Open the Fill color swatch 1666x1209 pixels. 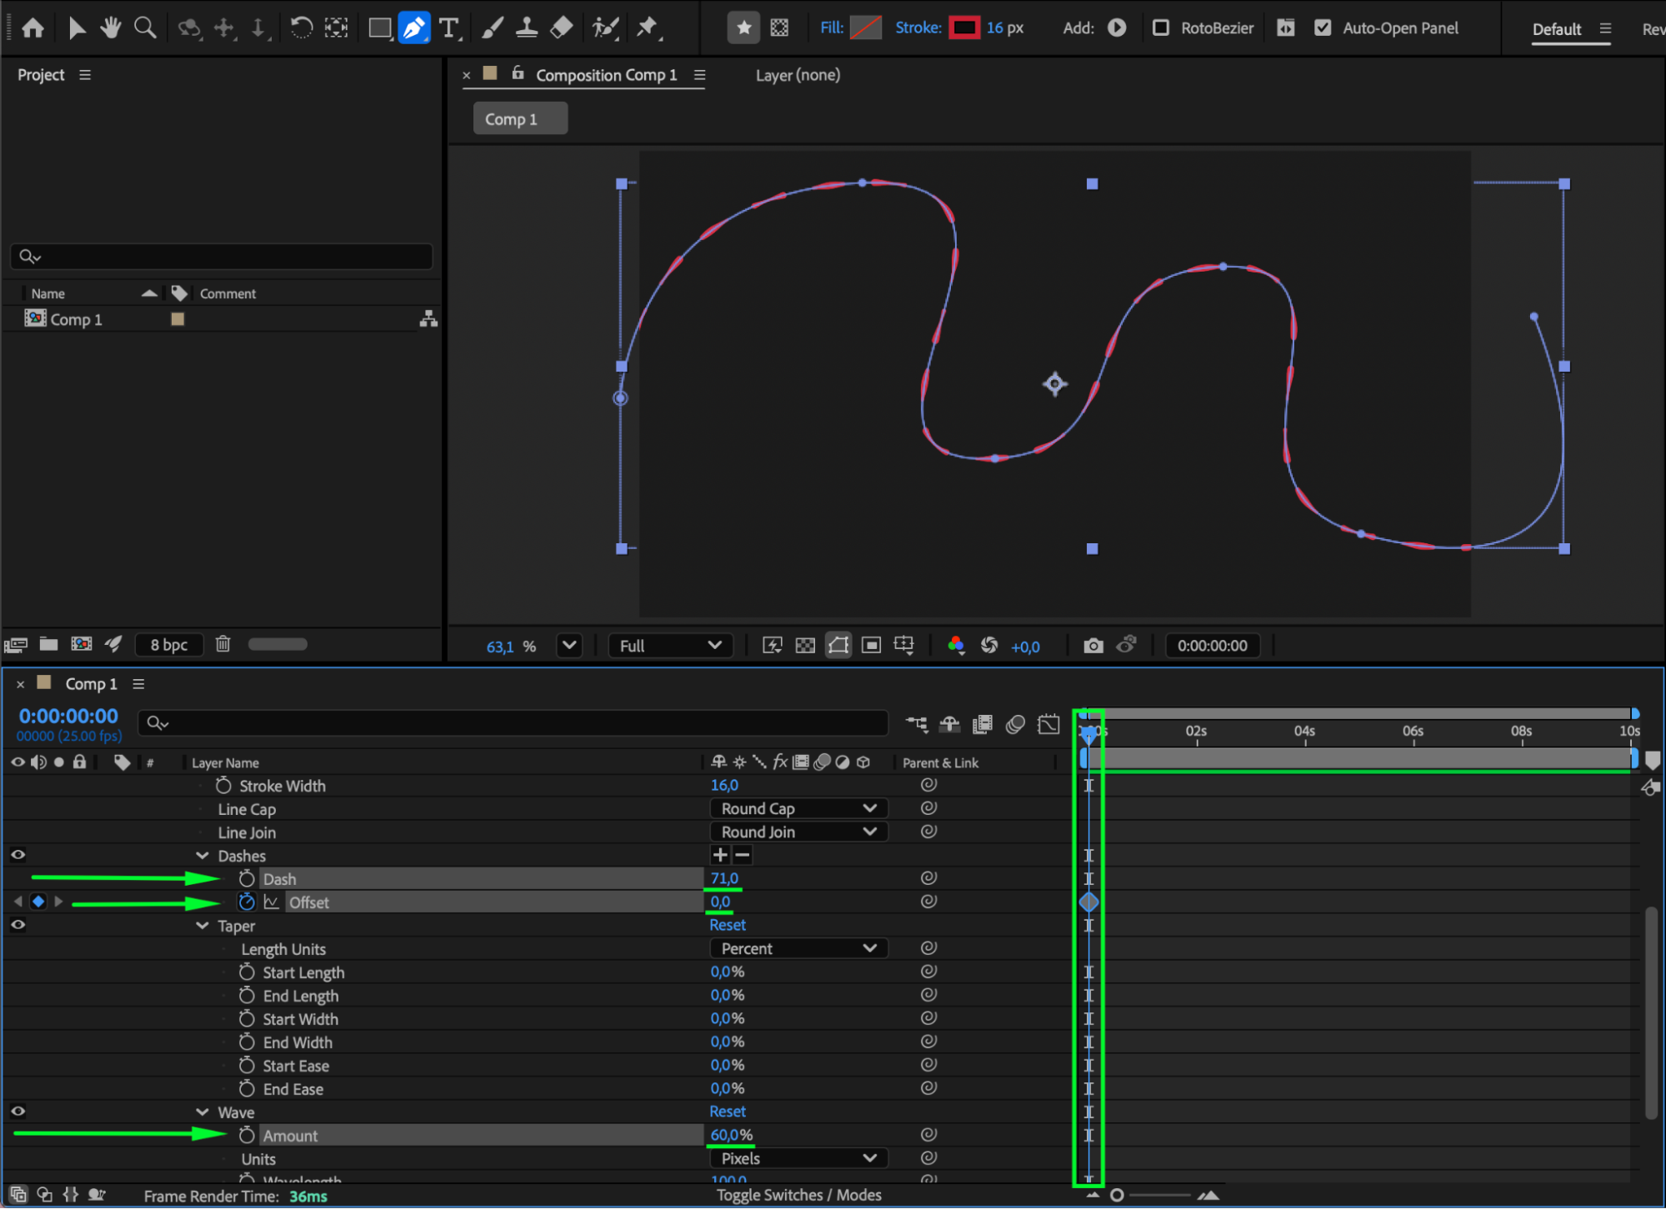point(865,27)
